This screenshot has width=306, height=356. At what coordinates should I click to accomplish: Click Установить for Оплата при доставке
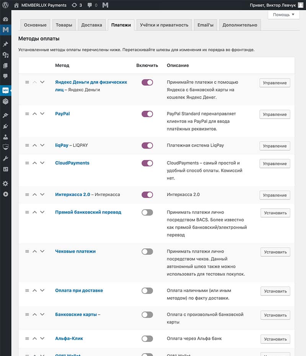(275, 291)
